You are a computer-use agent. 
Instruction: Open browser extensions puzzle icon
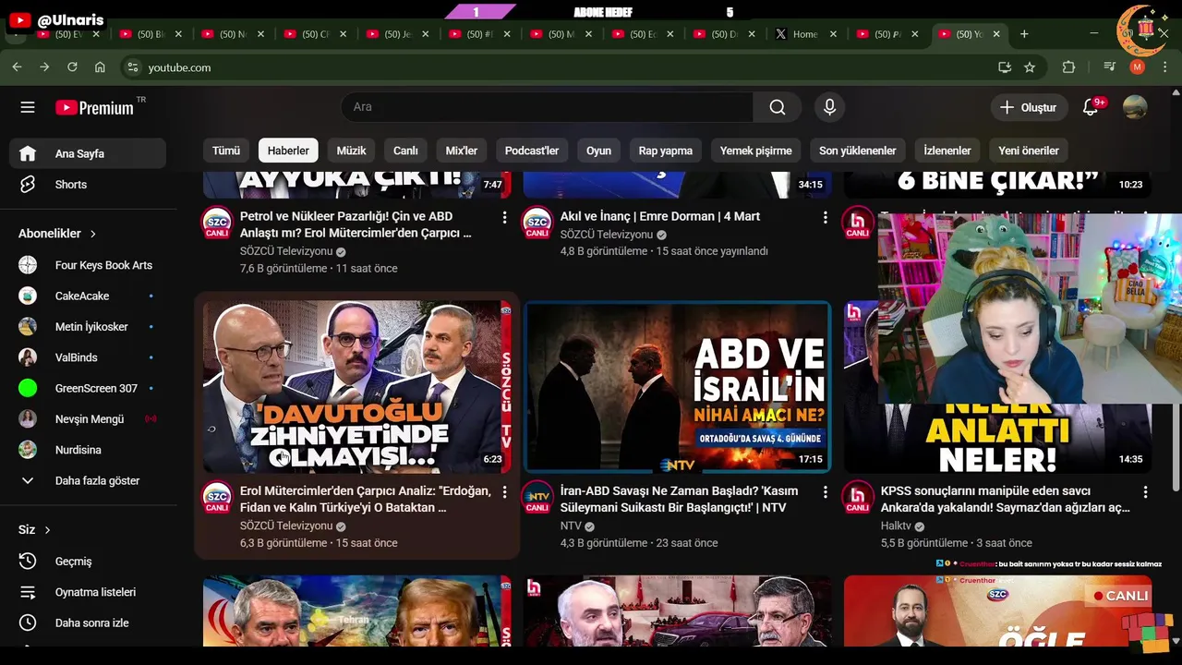click(x=1069, y=67)
